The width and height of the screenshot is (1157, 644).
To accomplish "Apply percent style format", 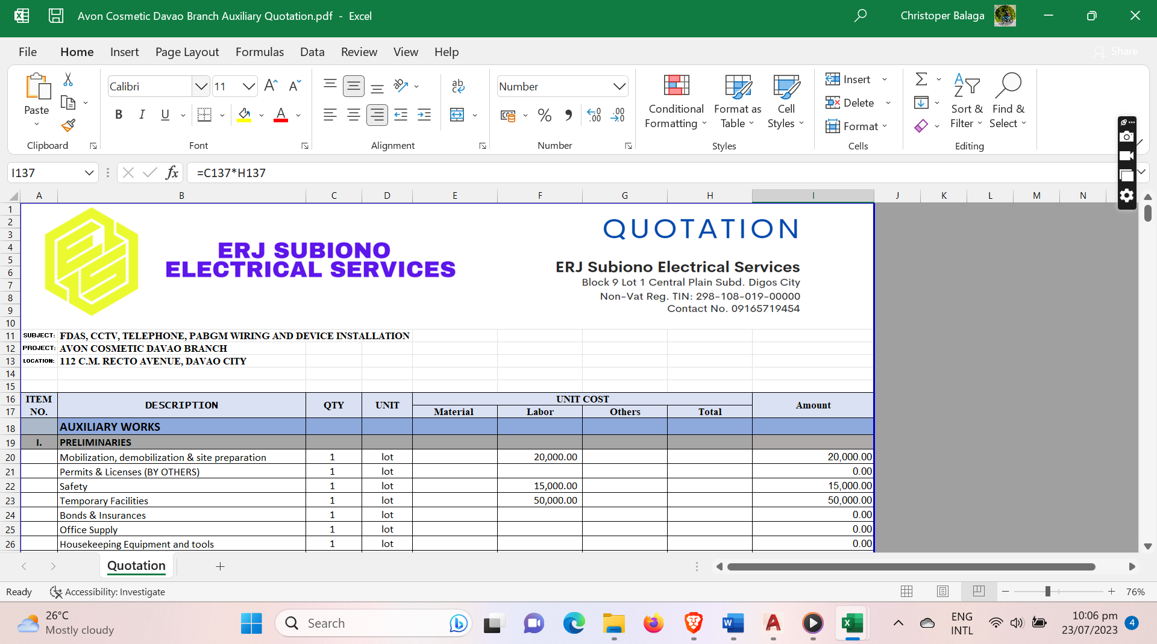I will coord(545,115).
